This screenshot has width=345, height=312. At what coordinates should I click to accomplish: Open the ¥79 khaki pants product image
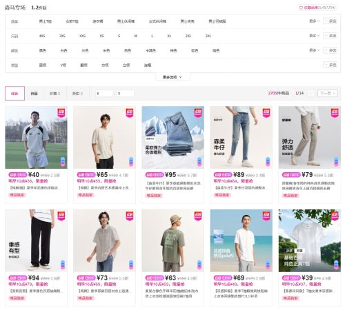[310, 137]
